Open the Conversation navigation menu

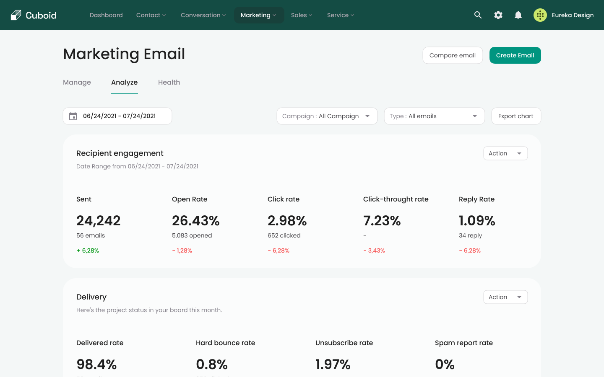203,15
